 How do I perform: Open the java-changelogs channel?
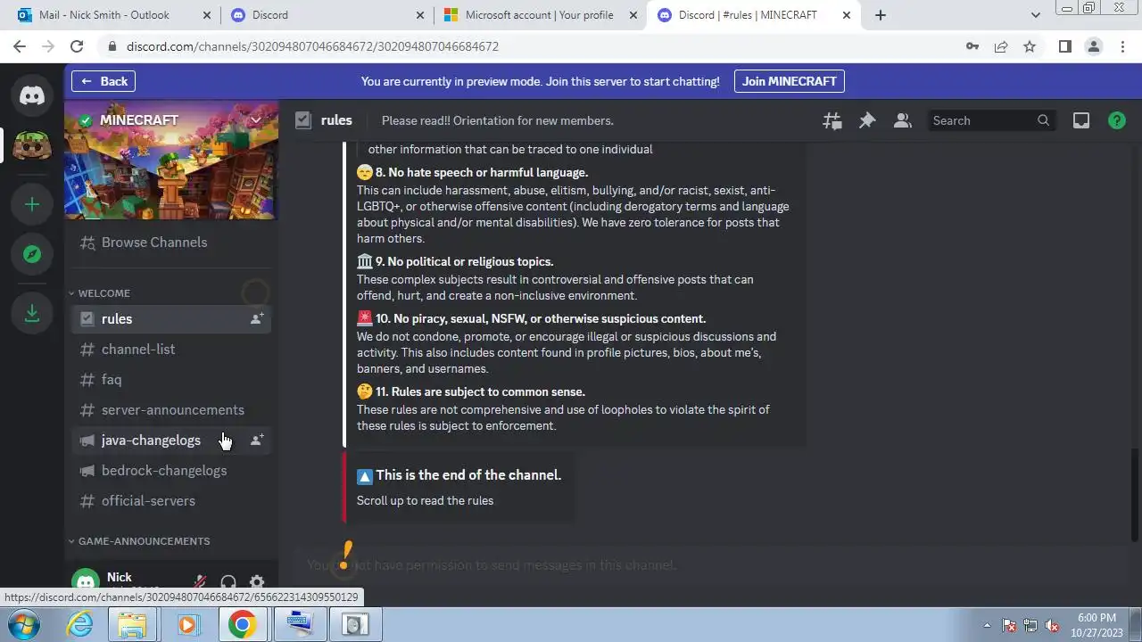click(x=171, y=440)
